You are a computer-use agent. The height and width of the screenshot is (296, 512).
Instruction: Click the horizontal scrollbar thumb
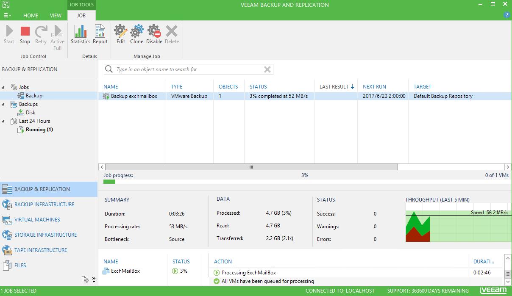(251, 167)
